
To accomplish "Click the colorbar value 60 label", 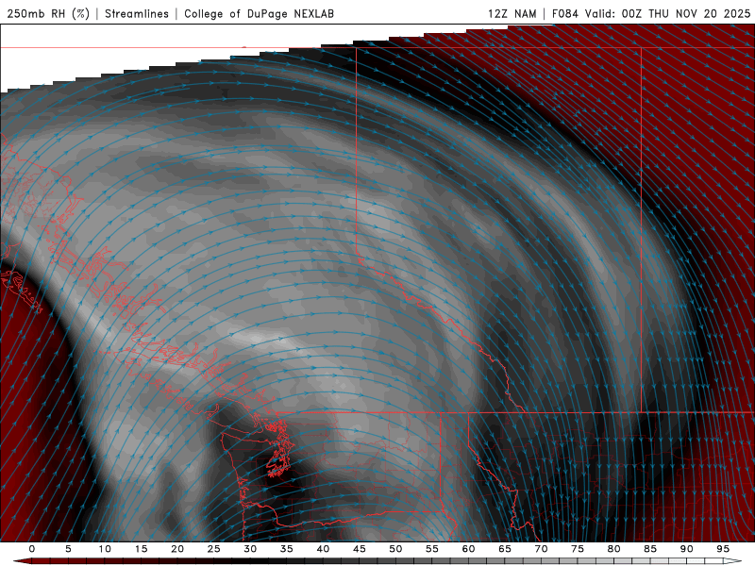I will click(468, 549).
